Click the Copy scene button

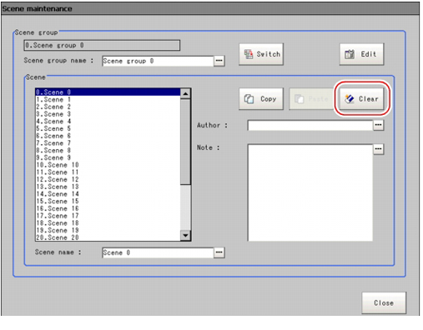tap(261, 99)
